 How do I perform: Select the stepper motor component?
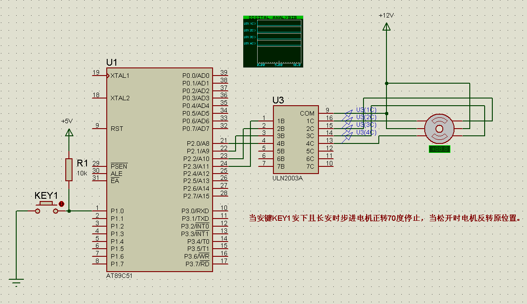coord(439,129)
